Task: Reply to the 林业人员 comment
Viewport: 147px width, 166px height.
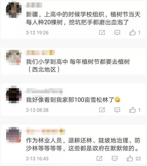Action: coord(115,158)
